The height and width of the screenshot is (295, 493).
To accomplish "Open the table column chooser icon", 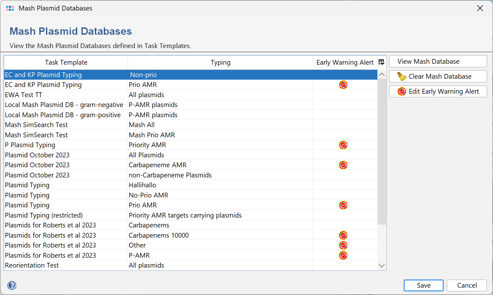I will 381,62.
